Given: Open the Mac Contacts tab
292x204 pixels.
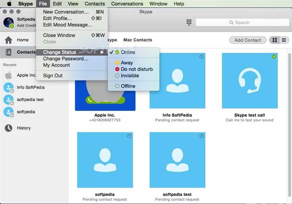Looking at the screenshot, I should pos(137,40).
